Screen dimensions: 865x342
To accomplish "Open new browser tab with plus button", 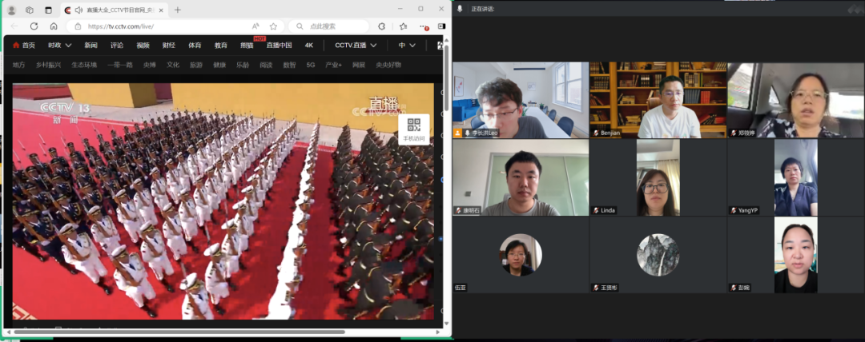I will pyautogui.click(x=178, y=10).
